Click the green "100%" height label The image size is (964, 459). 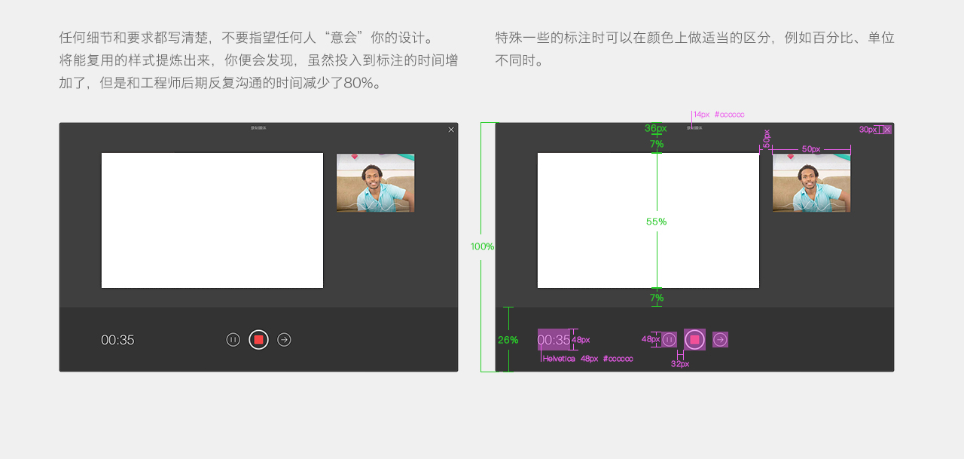pos(483,246)
